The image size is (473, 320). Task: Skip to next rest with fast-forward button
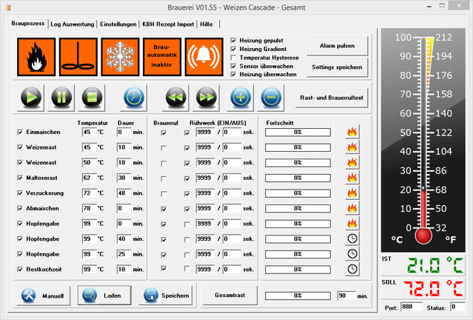click(207, 98)
